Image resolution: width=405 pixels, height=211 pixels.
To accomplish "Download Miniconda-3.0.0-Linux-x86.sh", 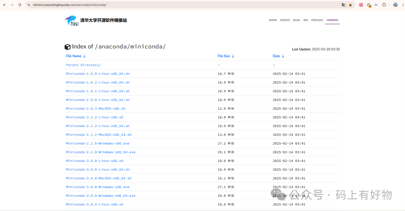I will coord(94,161).
